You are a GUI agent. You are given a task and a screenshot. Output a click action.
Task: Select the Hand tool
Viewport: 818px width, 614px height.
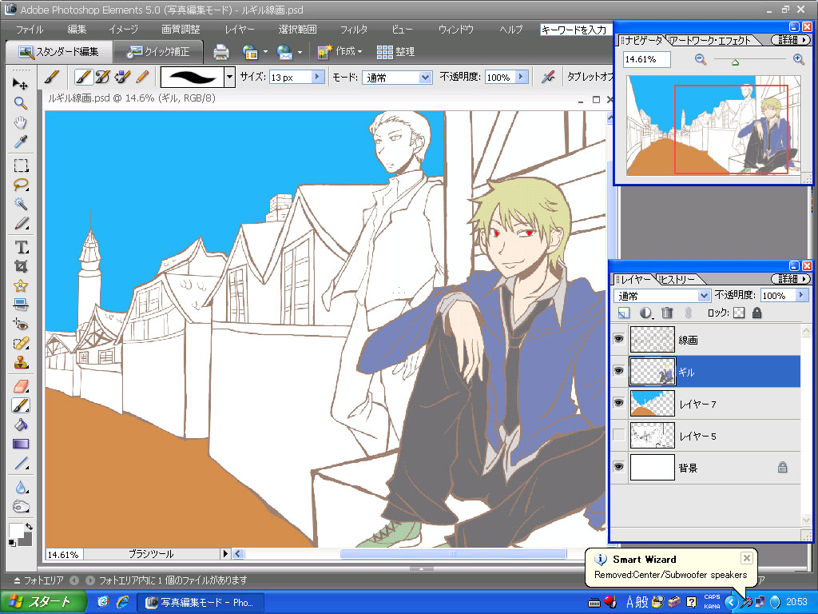pyautogui.click(x=20, y=122)
